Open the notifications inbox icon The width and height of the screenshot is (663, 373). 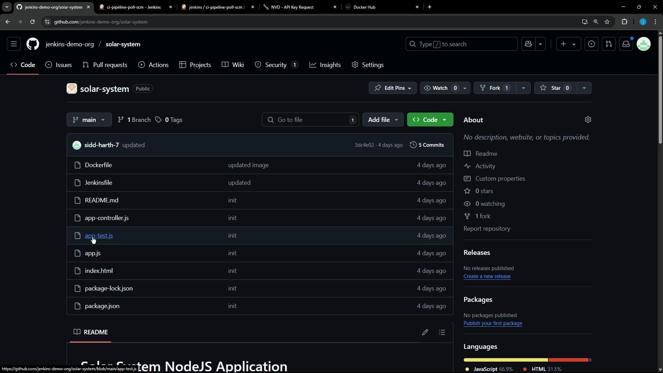click(626, 44)
